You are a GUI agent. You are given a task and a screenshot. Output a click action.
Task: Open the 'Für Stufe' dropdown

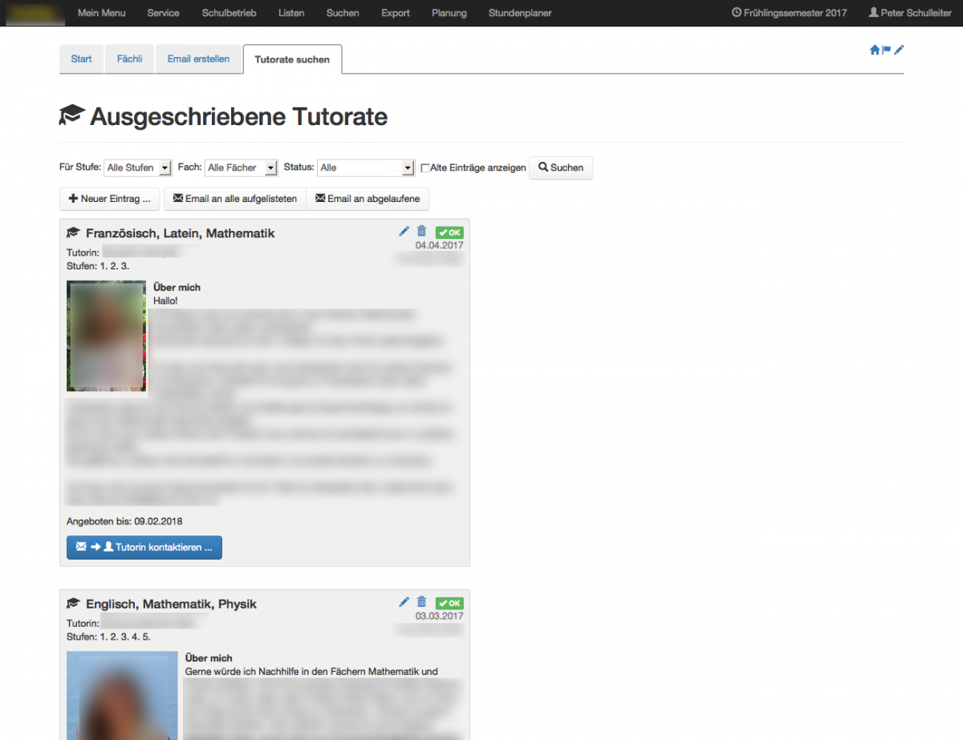138,168
